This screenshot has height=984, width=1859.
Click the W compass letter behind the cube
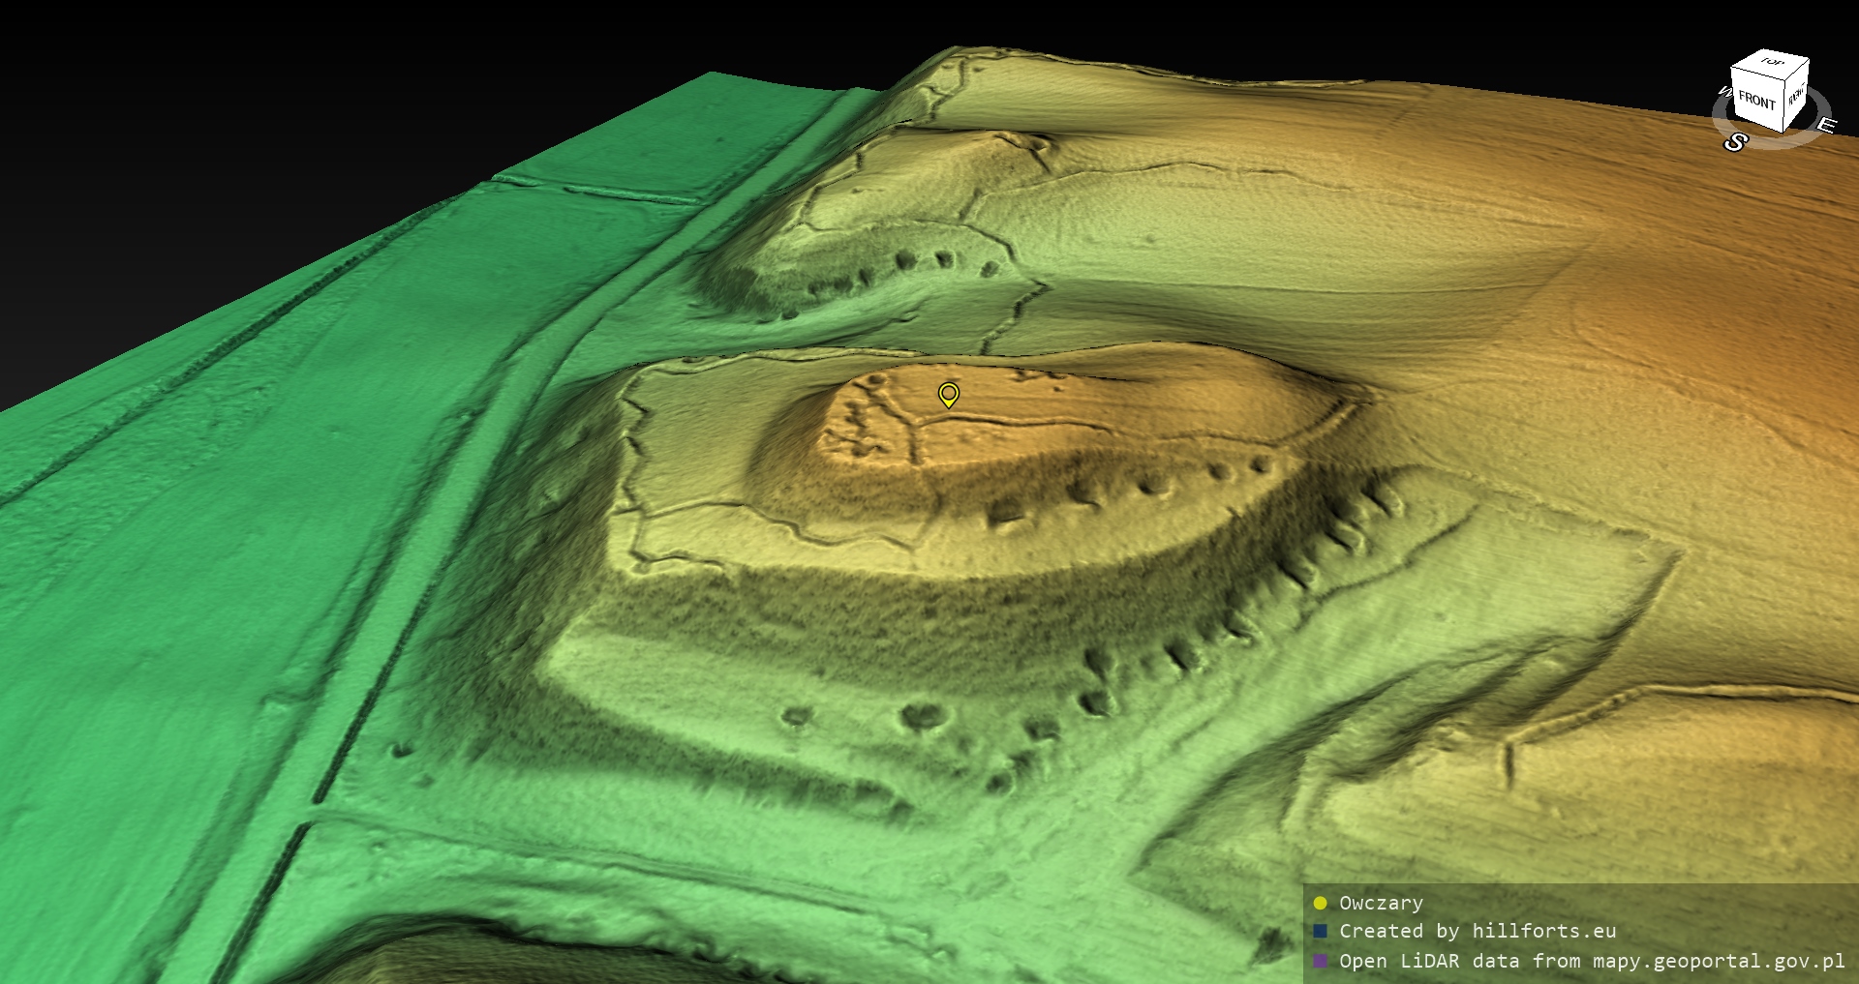click(1723, 93)
